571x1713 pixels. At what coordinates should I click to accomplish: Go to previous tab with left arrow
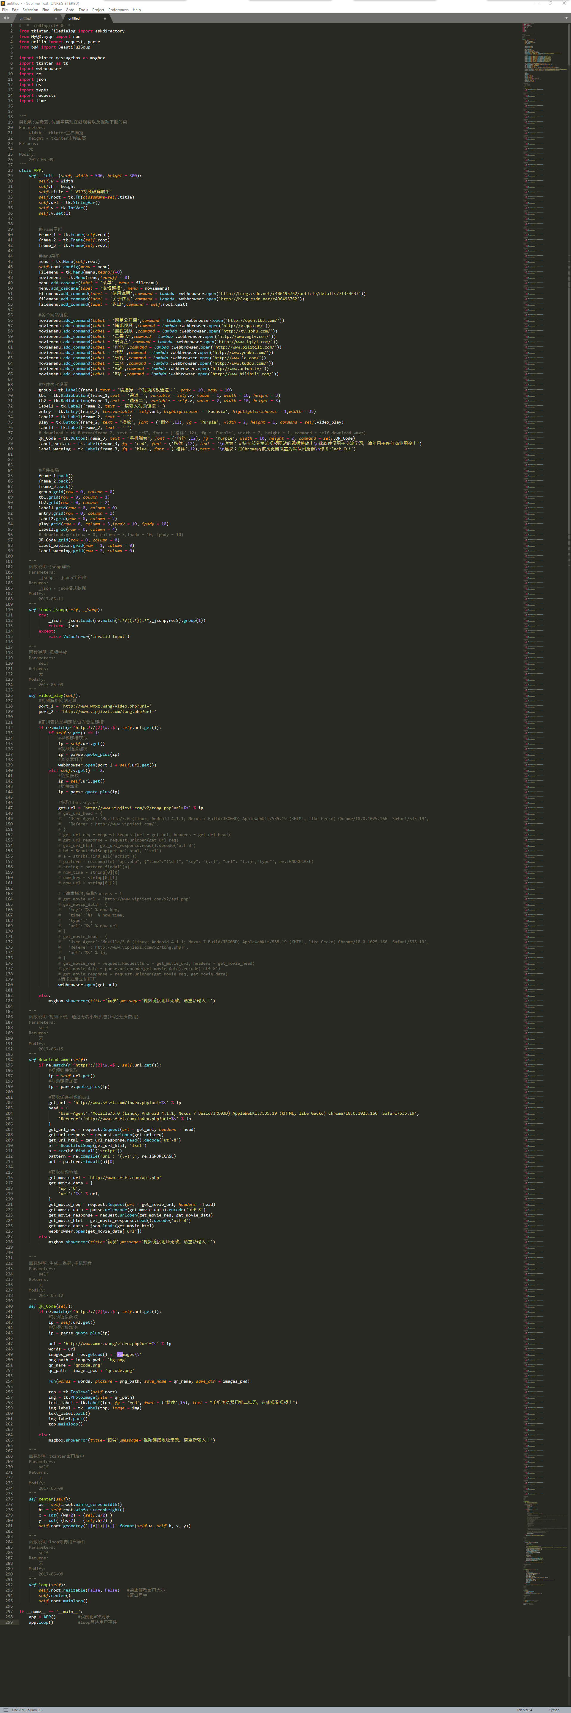tap(5, 18)
